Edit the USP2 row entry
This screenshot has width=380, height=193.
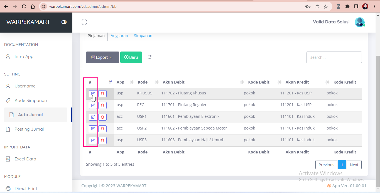point(93,129)
